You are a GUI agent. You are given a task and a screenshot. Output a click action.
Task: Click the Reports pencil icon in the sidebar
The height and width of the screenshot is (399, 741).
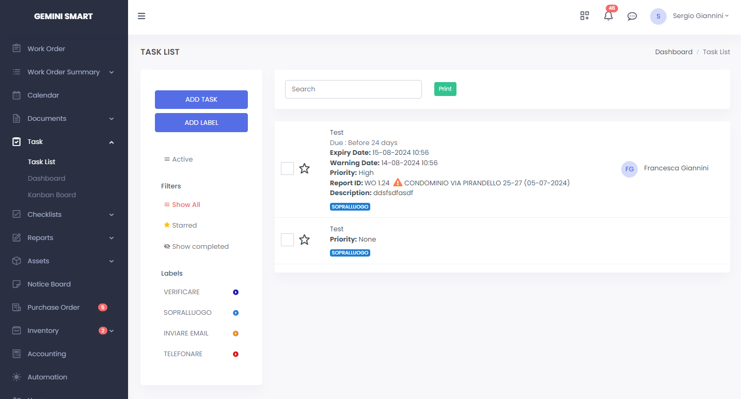(x=17, y=237)
